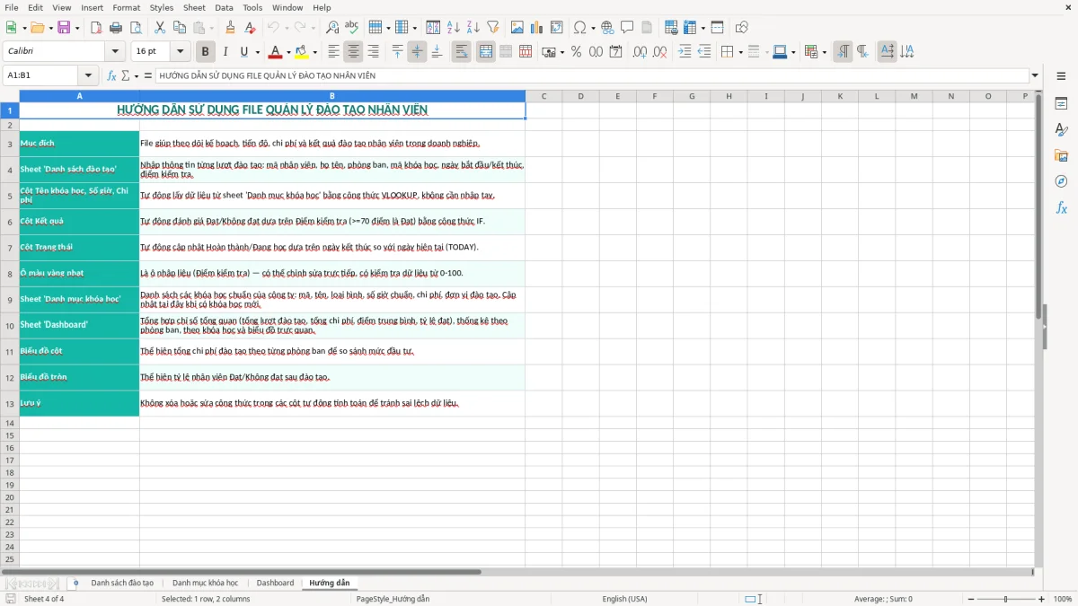Format as Percent with the % icon
This screenshot has height=606, width=1078.
[x=576, y=52]
